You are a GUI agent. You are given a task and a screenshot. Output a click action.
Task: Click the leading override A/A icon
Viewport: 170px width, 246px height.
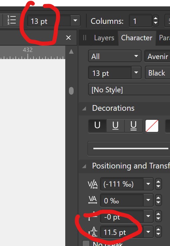click(93, 232)
